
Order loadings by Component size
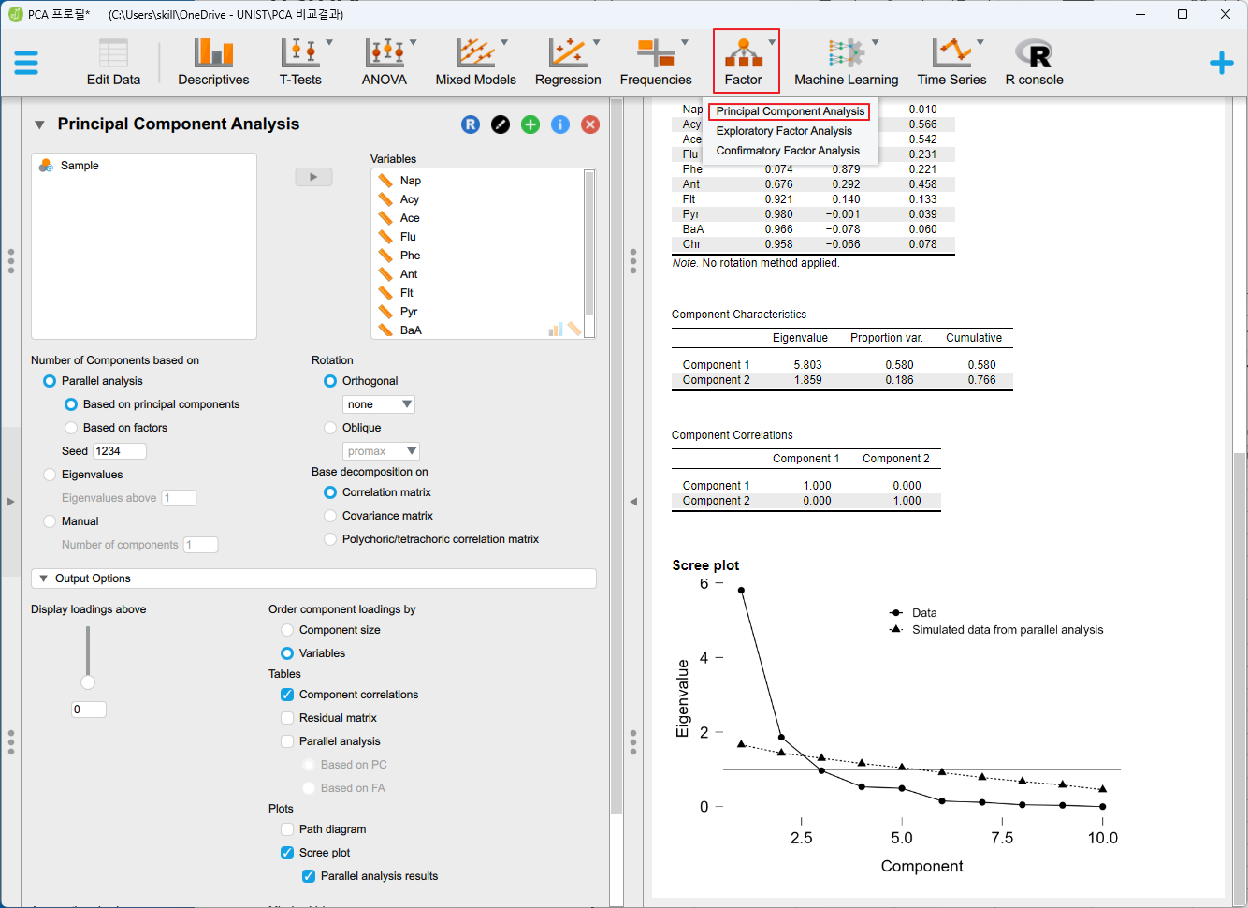(287, 630)
